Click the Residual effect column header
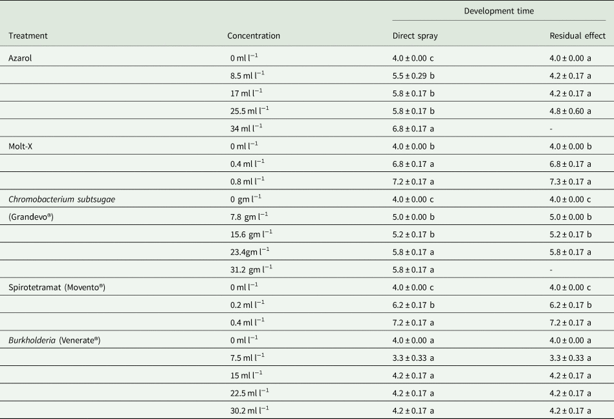The width and height of the screenshot is (614, 419). pos(578,36)
